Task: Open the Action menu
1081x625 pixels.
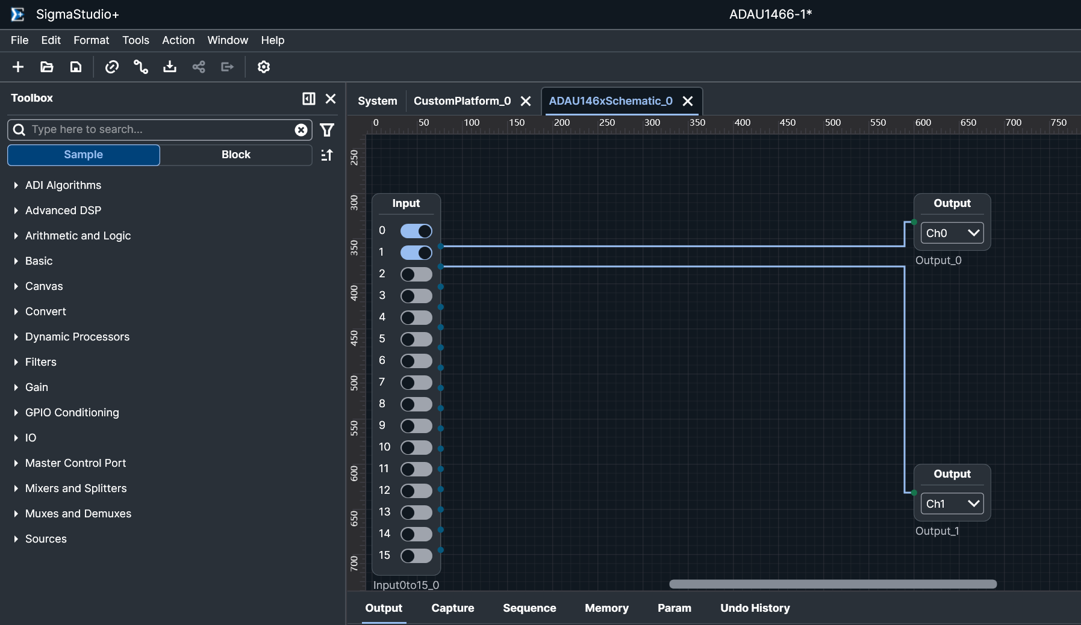Action: pyautogui.click(x=178, y=40)
